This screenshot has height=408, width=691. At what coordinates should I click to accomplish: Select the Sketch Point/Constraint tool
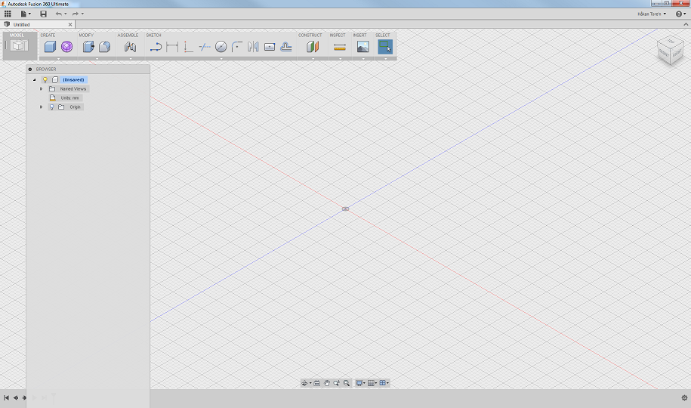(x=188, y=47)
